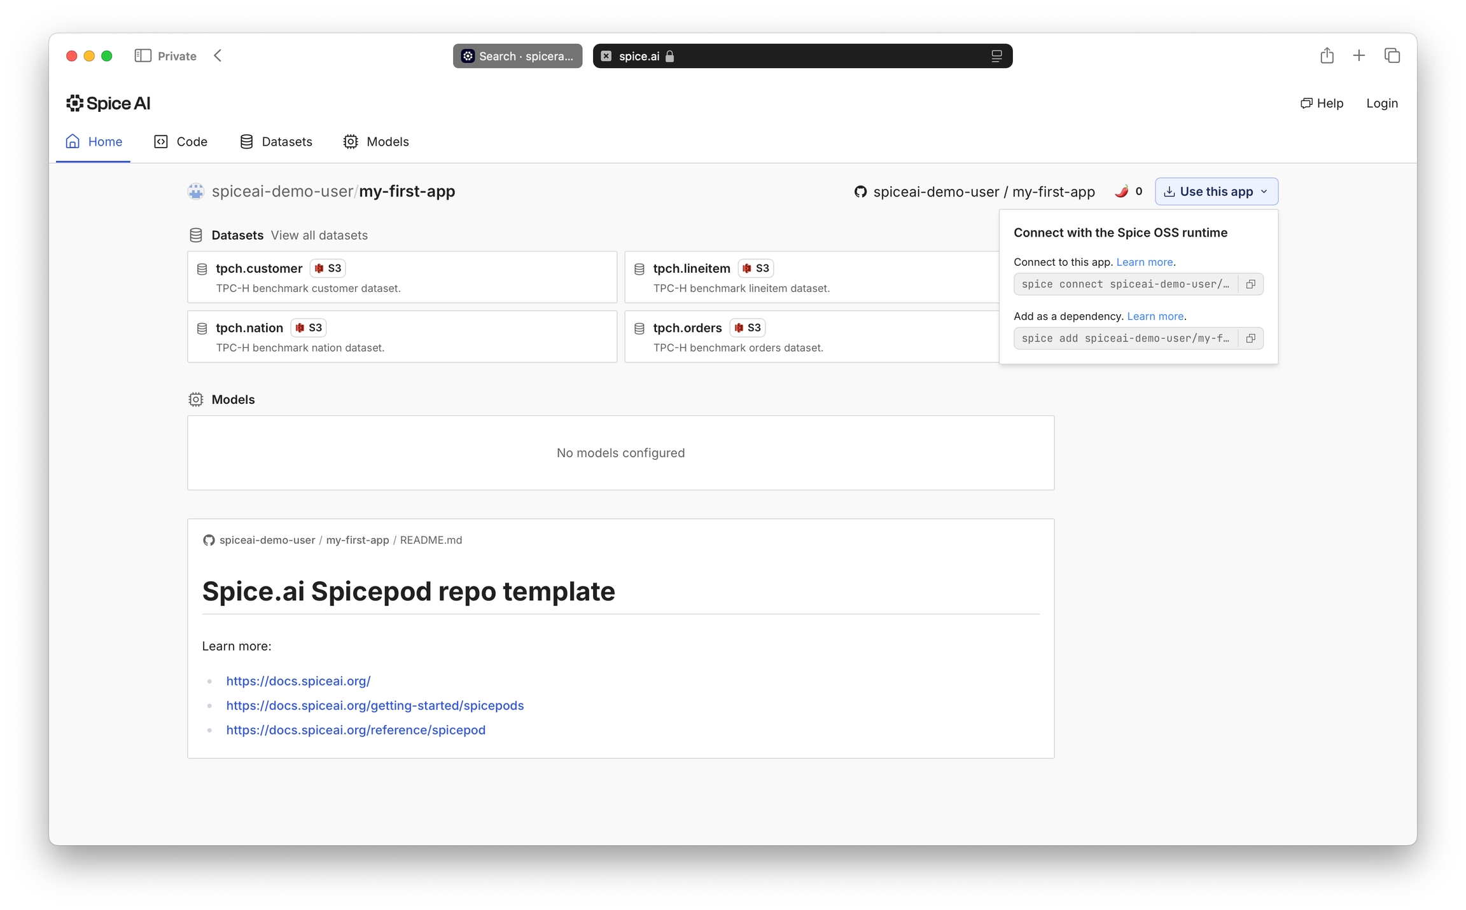Click the page reader icon in address bar
Screen dimensions: 1466x910
[996, 56]
